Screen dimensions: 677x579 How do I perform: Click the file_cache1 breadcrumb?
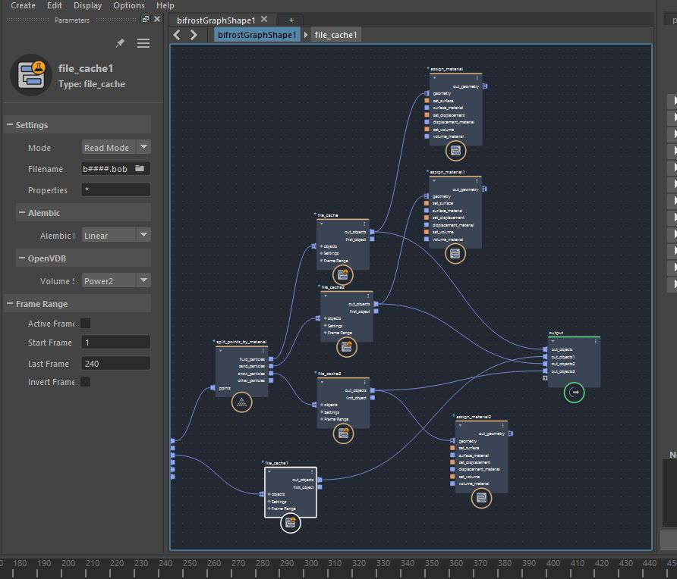click(x=336, y=35)
